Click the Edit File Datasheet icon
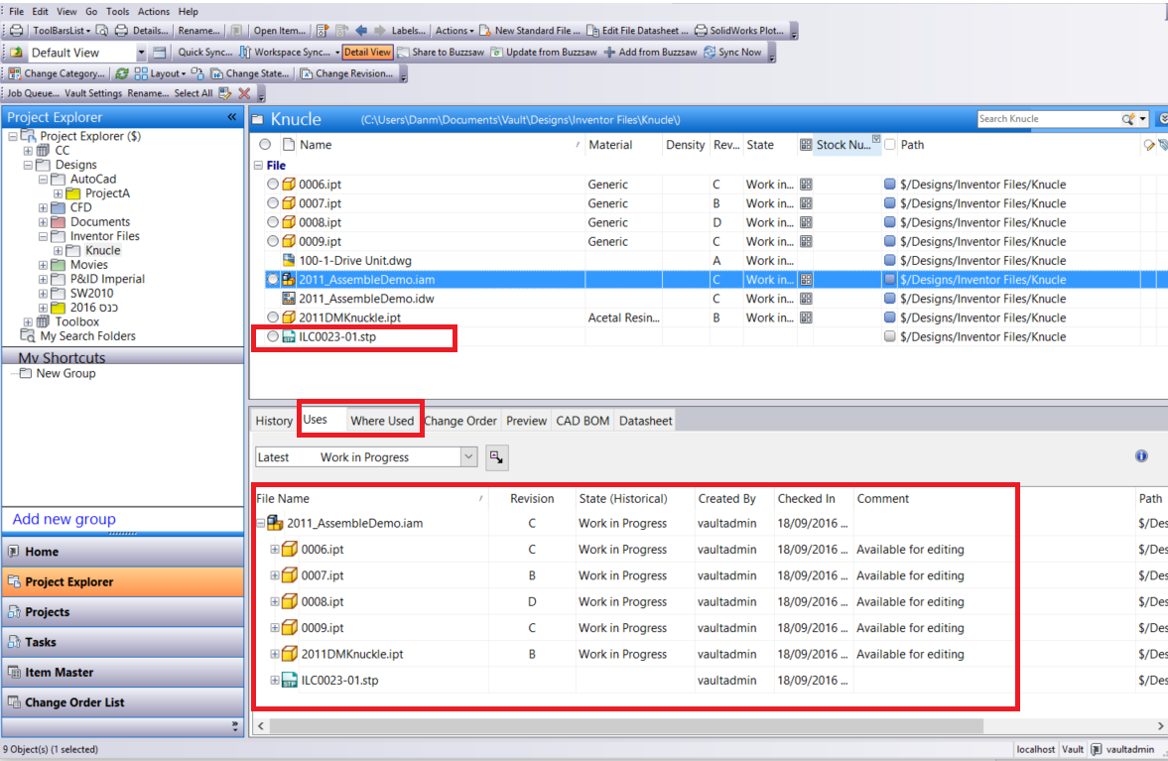Screen dimensions: 1168x761 point(593,31)
